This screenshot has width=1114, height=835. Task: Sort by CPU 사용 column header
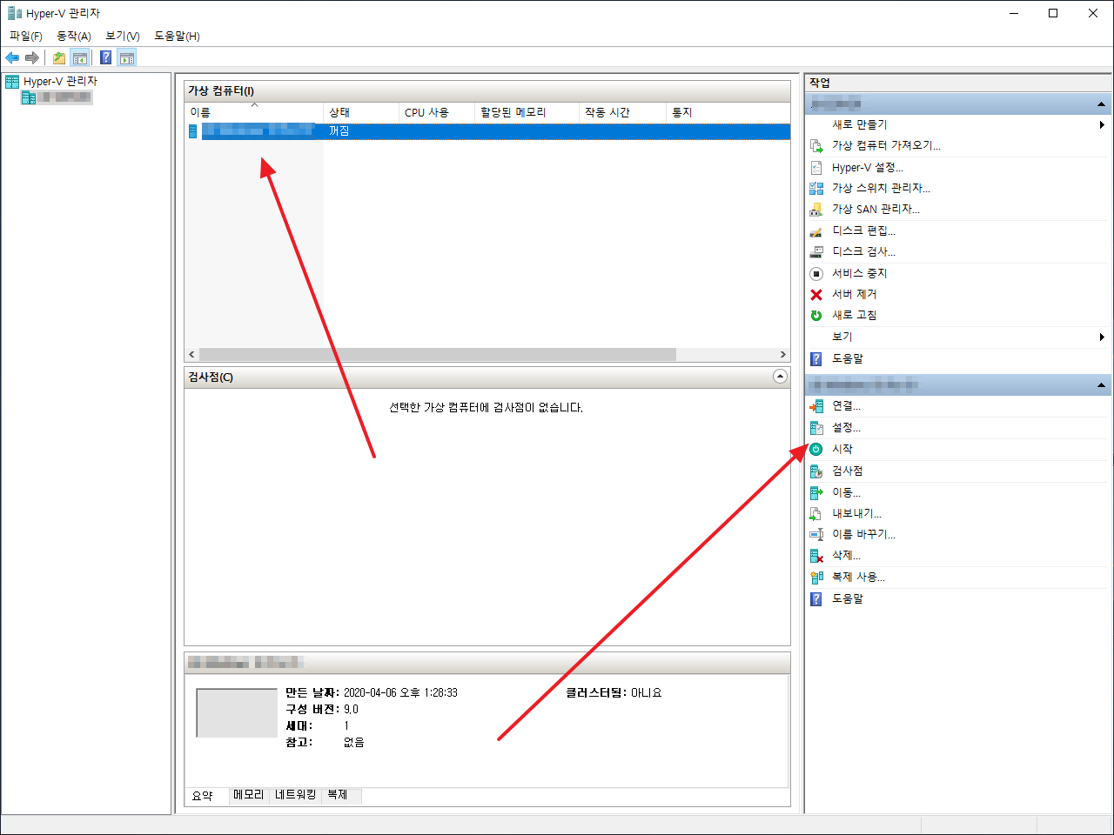[437, 112]
